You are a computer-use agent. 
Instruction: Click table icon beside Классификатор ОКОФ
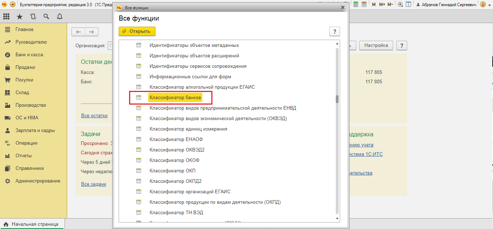coord(138,160)
